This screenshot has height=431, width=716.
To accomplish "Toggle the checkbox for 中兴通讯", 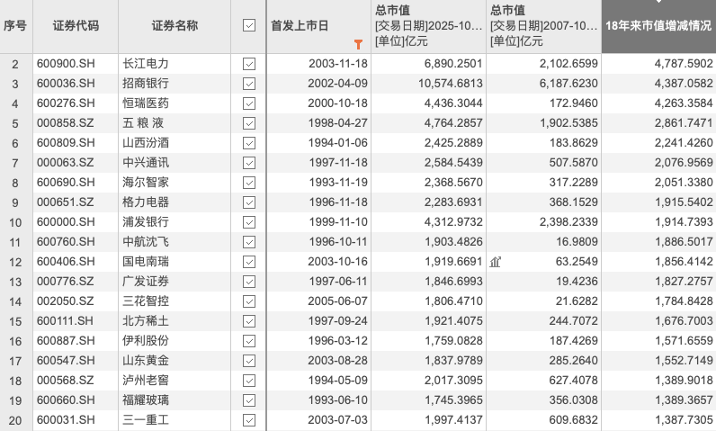I will 249,163.
